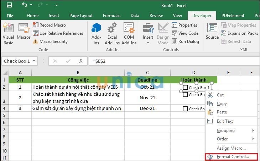Image resolution: width=260 pixels, height=161 pixels.
Task: Open Macro Security settings
Action: [x=50, y=41]
